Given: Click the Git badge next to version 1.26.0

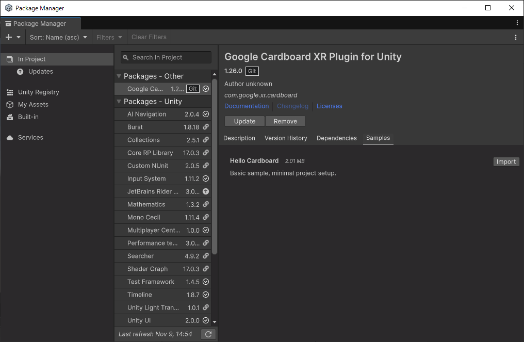Looking at the screenshot, I should pos(252,71).
